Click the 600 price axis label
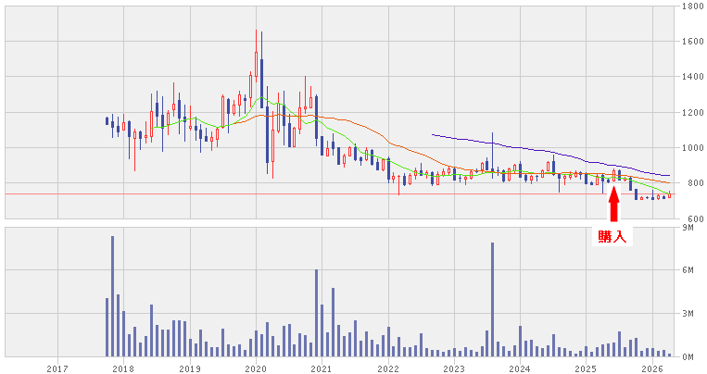The width and height of the screenshot is (707, 374). (x=690, y=218)
